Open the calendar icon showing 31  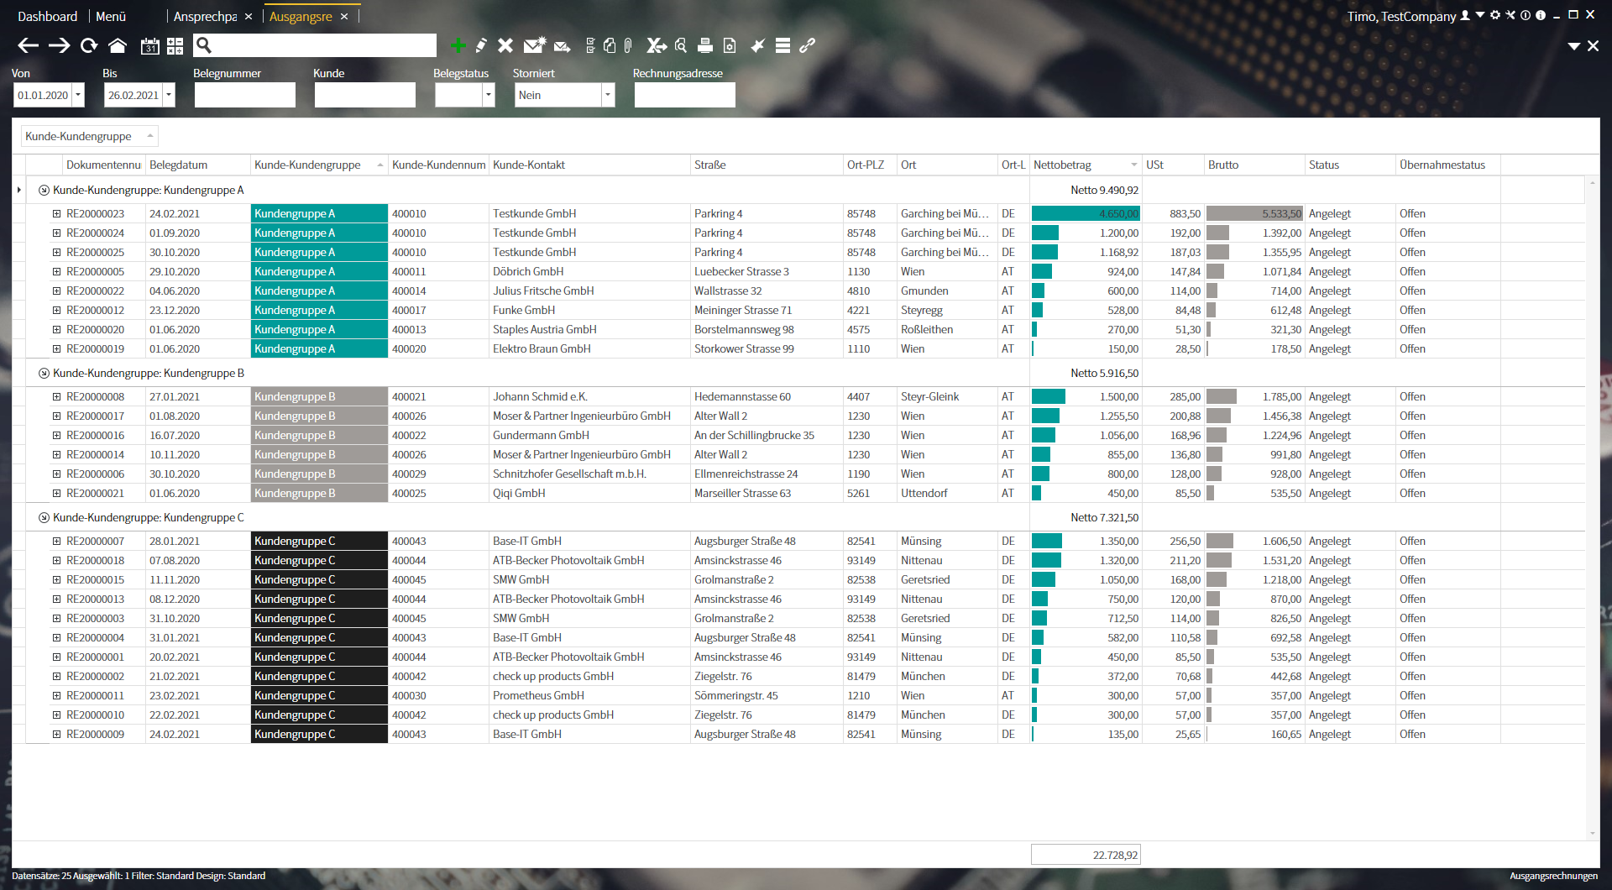pos(149,46)
